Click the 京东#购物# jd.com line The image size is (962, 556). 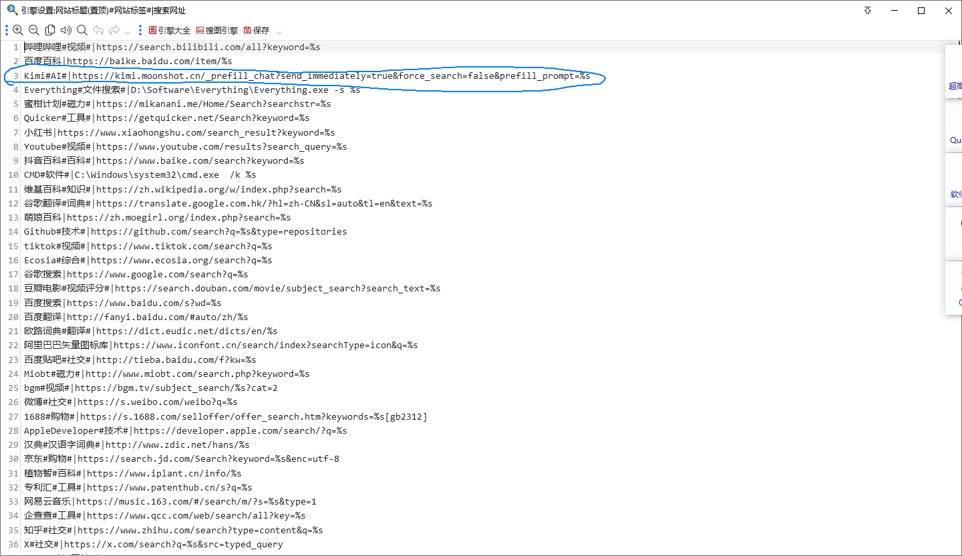(182, 459)
